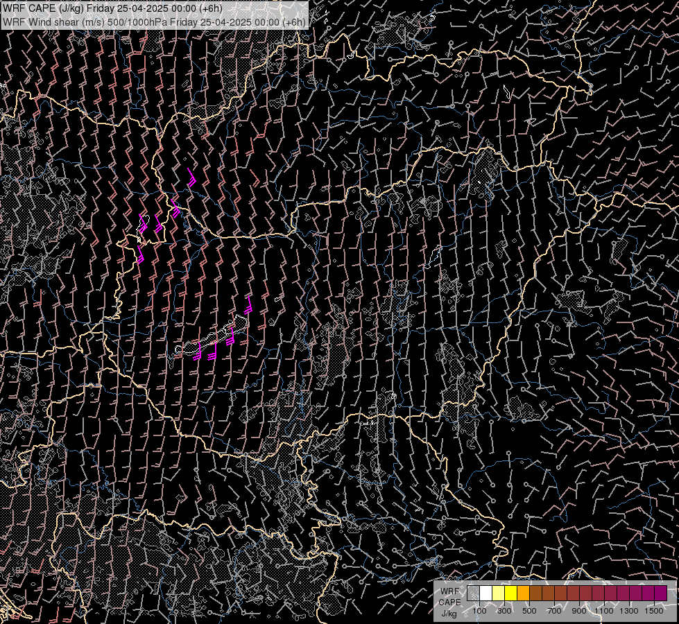
Task: Click the legend value 300
Action: [x=504, y=611]
